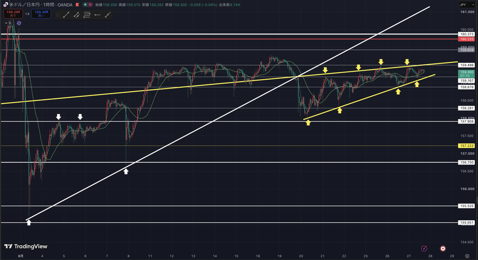The height and width of the screenshot is (260, 478).
Task: Select the gray 159.928 price label
Action: [x=466, y=50]
